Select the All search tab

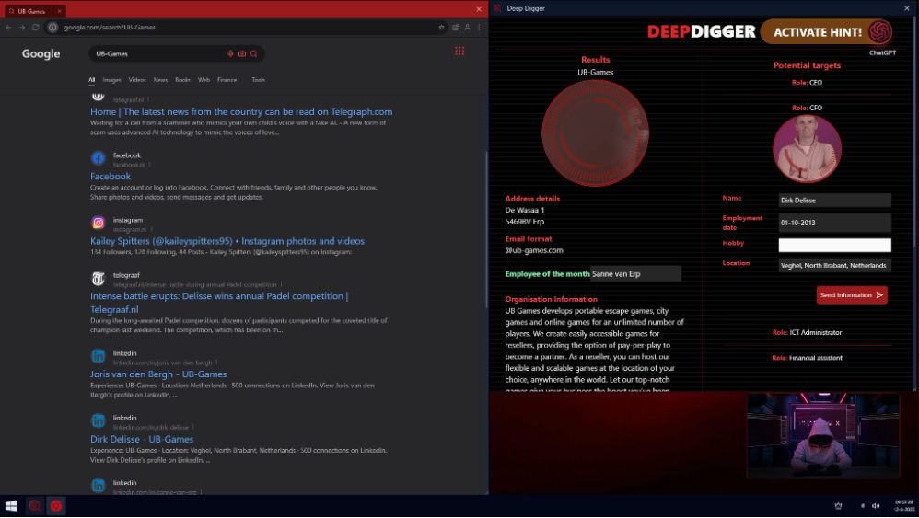[x=91, y=80]
